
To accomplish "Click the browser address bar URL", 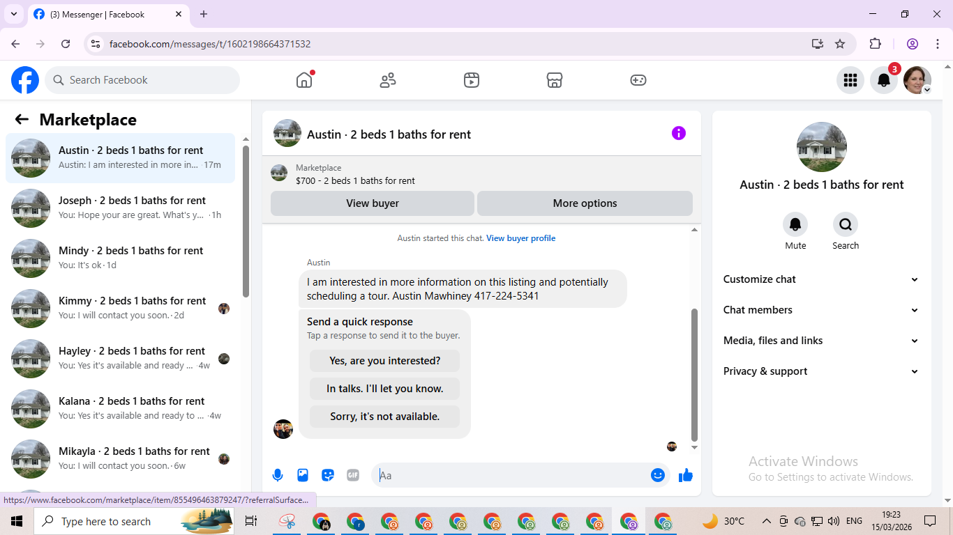I will 210,44.
